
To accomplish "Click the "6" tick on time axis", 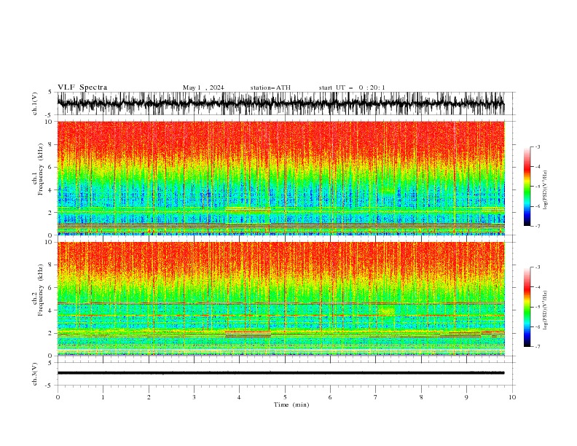I will [330, 397].
